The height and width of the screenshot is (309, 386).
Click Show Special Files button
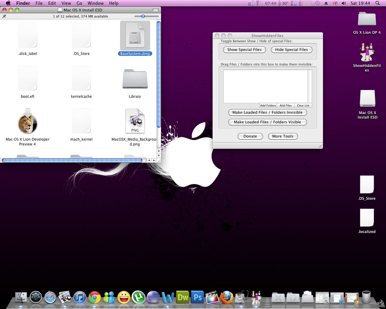[245, 49]
